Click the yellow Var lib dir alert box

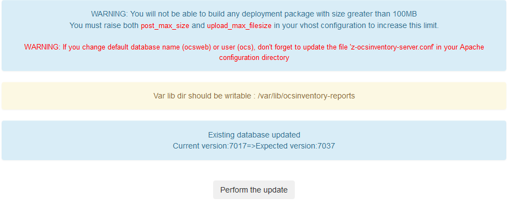pyautogui.click(x=254, y=96)
